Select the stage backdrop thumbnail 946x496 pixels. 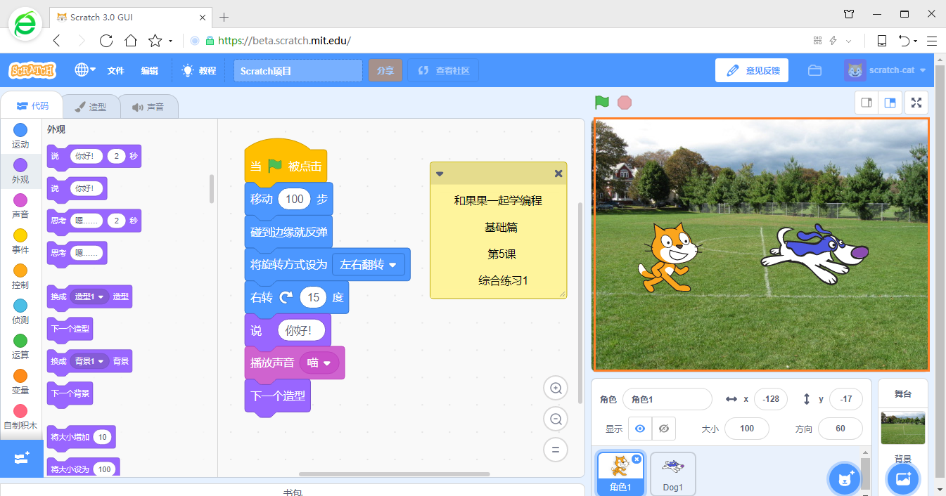coord(903,428)
